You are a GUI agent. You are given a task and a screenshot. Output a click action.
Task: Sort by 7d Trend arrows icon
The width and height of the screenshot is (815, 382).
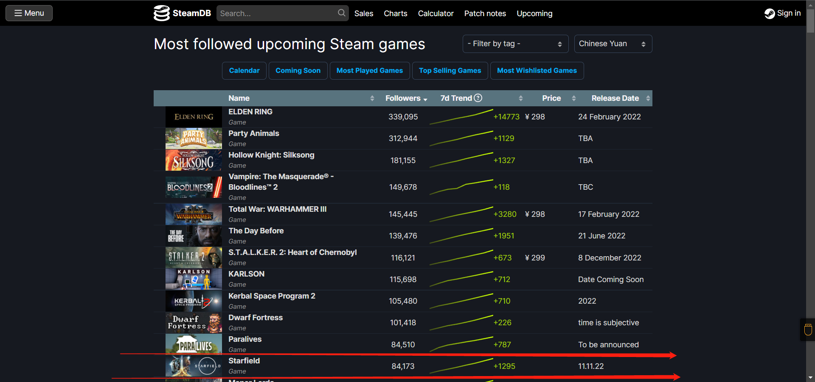(521, 98)
